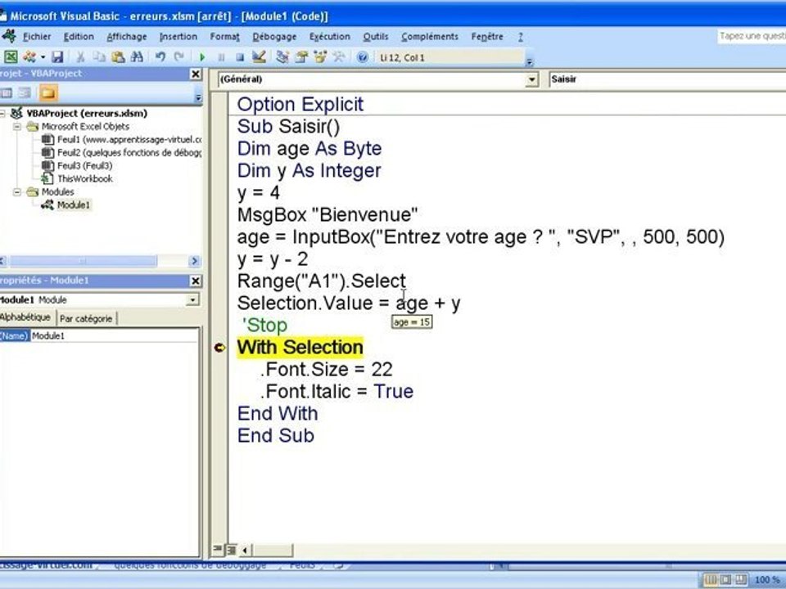Viewport: 786px width, 589px height.
Task: Click the Redo arrow icon
Action: click(x=179, y=57)
